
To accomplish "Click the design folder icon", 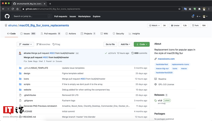I will pos(20,73).
